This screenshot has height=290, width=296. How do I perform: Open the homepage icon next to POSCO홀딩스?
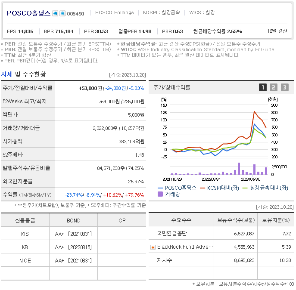coord(55,14)
